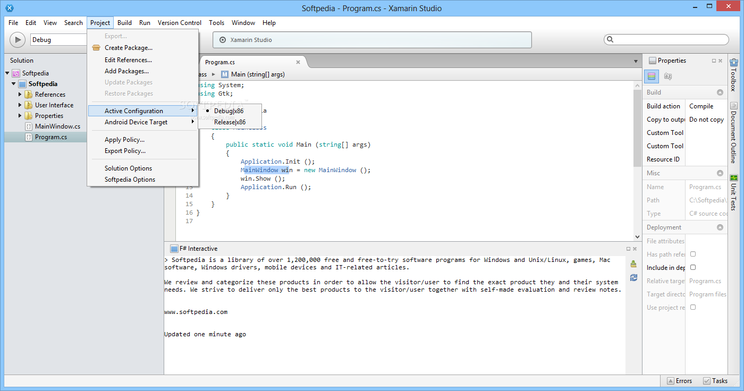Open the Build menu
The width and height of the screenshot is (744, 391).
pos(124,23)
